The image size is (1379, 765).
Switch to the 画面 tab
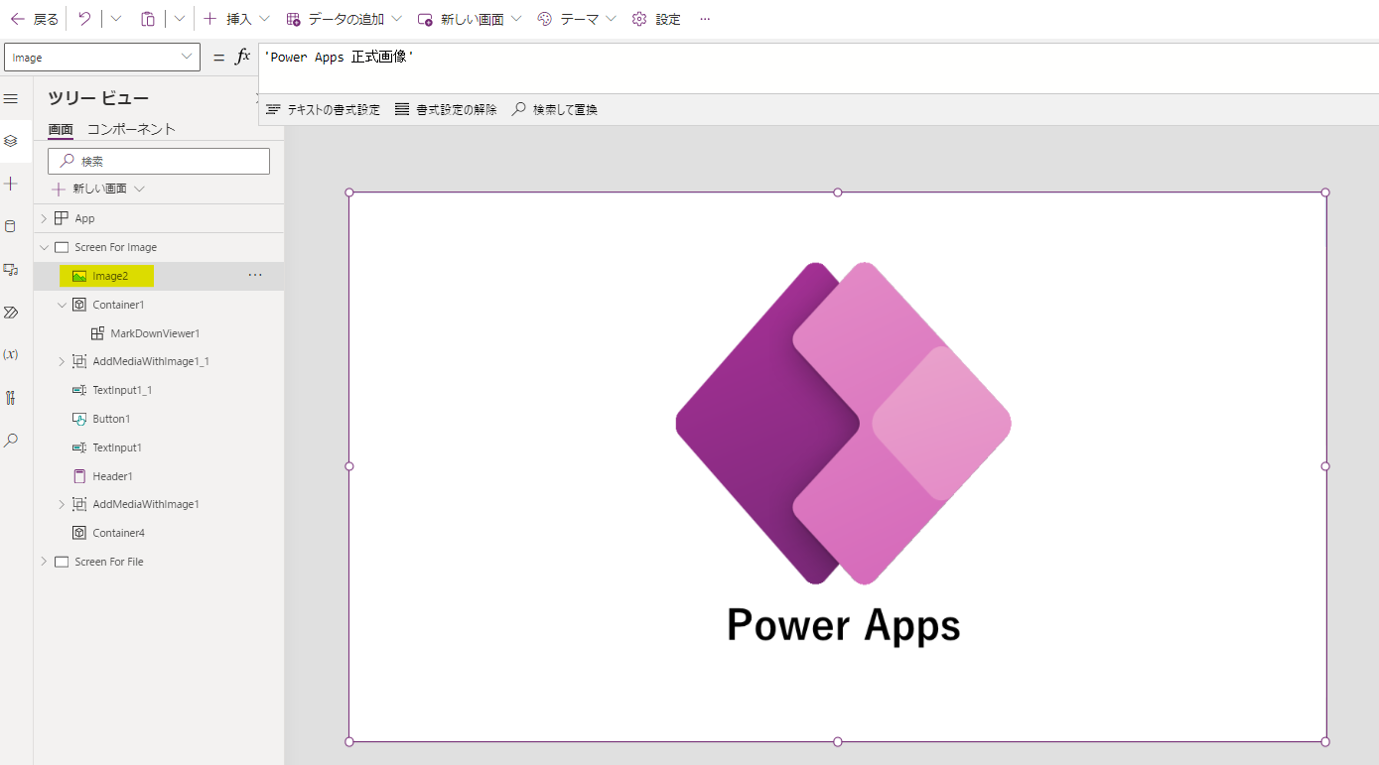pos(61,129)
